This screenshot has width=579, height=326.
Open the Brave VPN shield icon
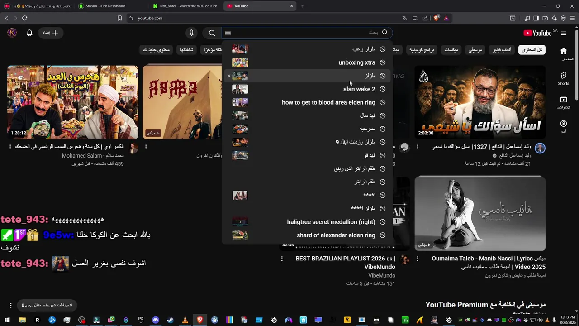coord(563,18)
